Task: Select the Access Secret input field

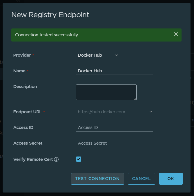Action: click(x=114, y=143)
